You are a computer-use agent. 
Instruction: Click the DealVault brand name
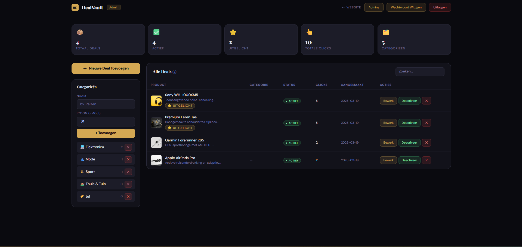(x=92, y=8)
